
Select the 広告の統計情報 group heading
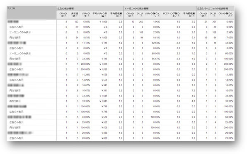tap(65, 9)
